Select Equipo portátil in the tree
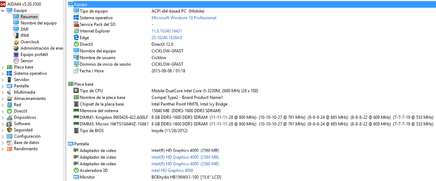 tap(34, 55)
